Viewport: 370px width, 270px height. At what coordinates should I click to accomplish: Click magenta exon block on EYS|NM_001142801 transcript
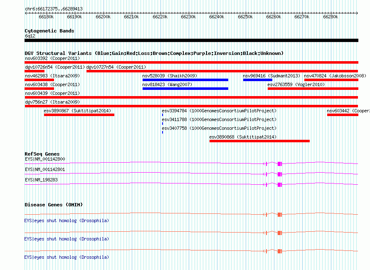tap(279, 174)
